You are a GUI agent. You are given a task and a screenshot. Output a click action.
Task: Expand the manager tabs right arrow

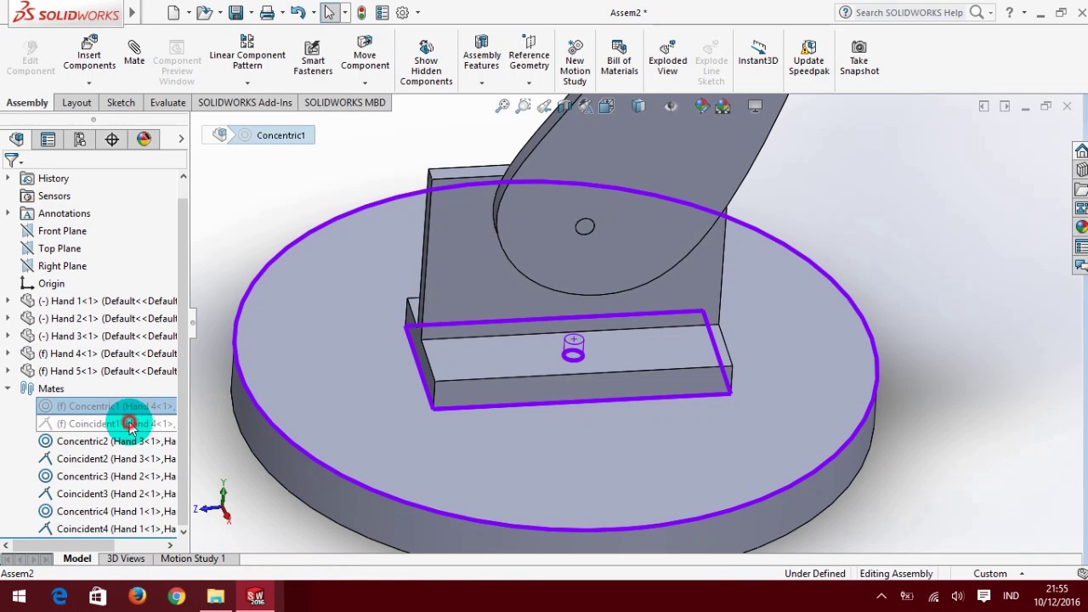180,139
